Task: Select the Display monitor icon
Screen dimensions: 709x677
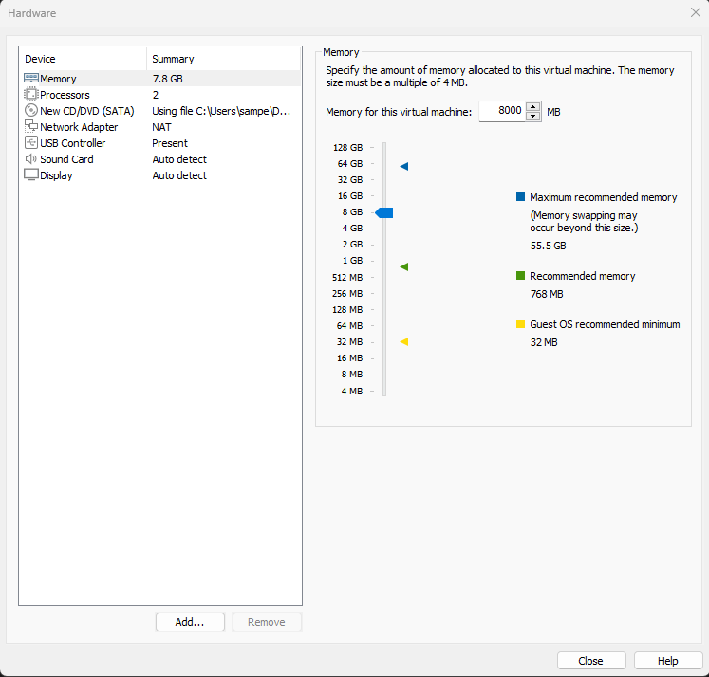Action: (30, 175)
